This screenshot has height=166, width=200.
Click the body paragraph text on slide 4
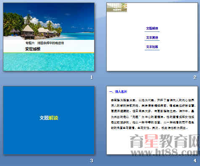(153, 114)
